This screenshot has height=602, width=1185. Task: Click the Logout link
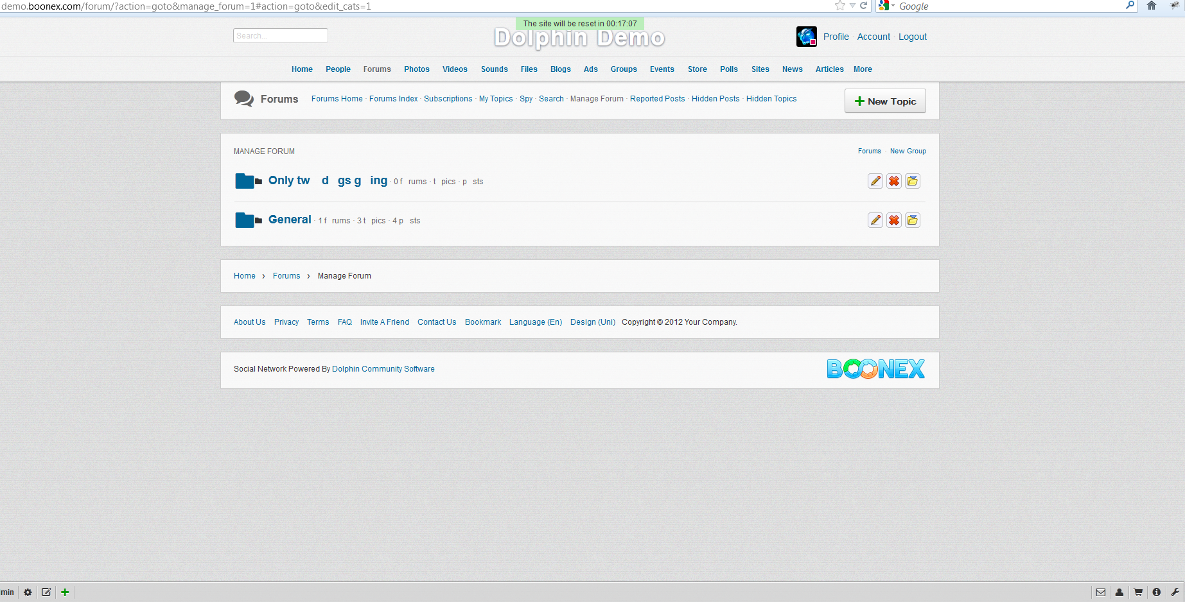(913, 37)
